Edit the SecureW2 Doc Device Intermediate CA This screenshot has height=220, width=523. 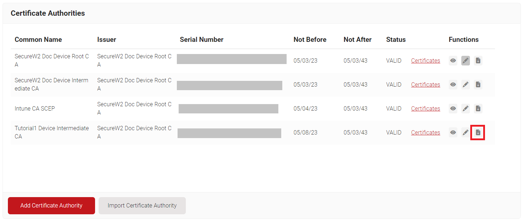tap(466, 85)
